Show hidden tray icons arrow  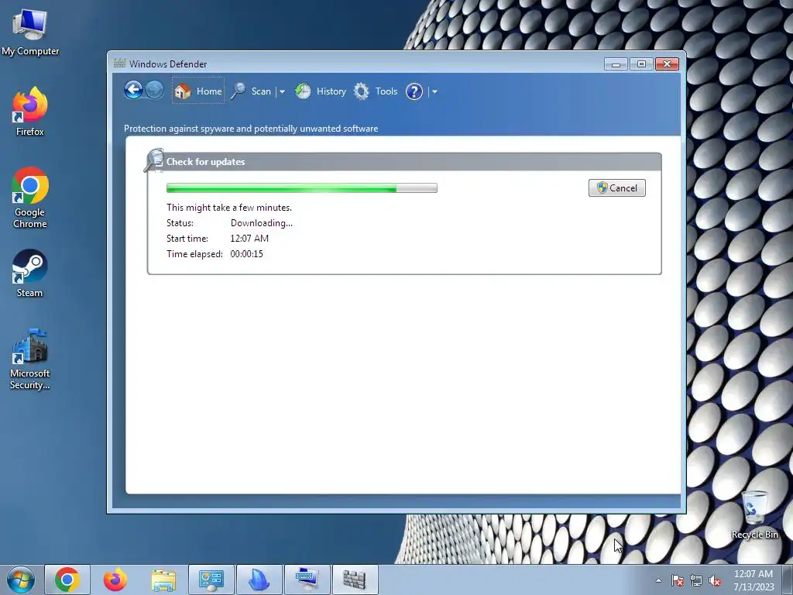point(658,580)
